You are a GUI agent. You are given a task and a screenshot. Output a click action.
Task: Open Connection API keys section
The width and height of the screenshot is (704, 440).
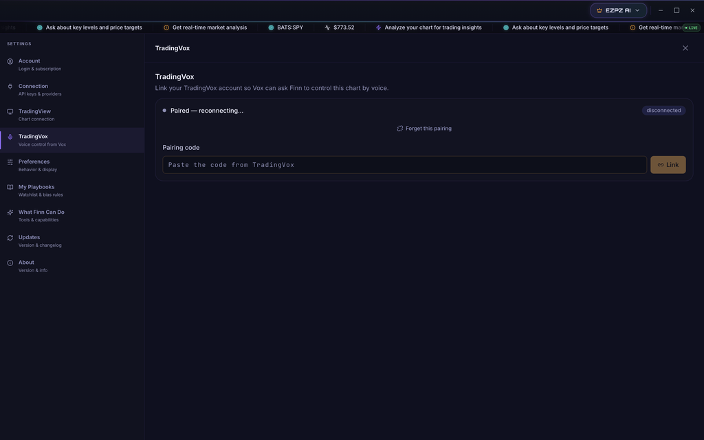click(x=71, y=89)
